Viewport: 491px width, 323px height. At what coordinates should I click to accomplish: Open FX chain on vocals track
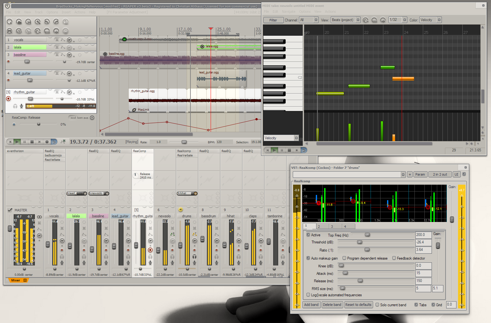pos(69,40)
